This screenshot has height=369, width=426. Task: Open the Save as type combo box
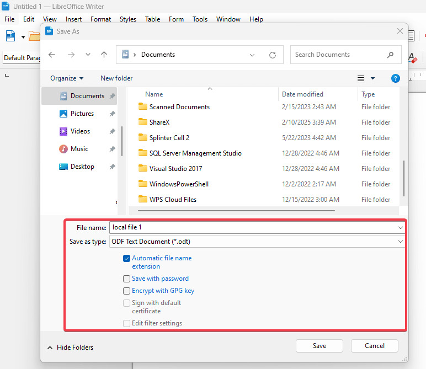click(x=257, y=242)
